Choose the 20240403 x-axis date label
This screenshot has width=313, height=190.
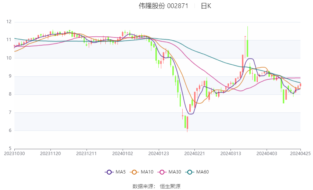[266, 153]
